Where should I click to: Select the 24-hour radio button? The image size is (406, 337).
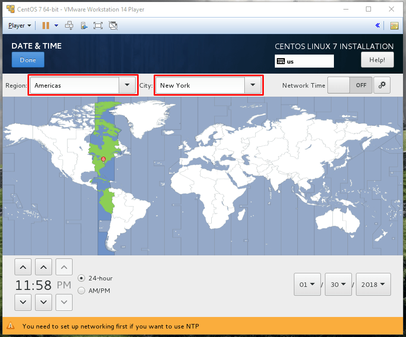pyautogui.click(x=81, y=278)
